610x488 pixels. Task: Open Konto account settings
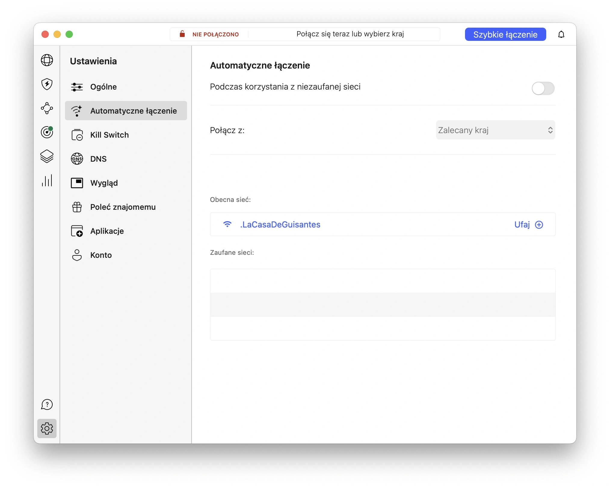pyautogui.click(x=126, y=255)
